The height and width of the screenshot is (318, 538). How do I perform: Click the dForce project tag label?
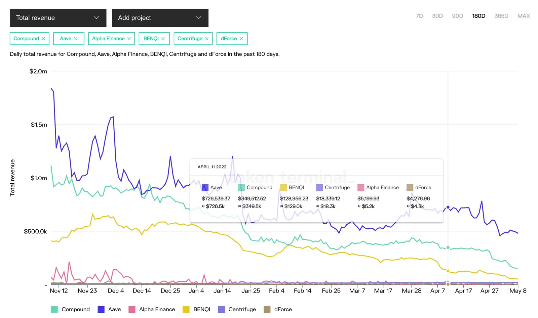(229, 39)
